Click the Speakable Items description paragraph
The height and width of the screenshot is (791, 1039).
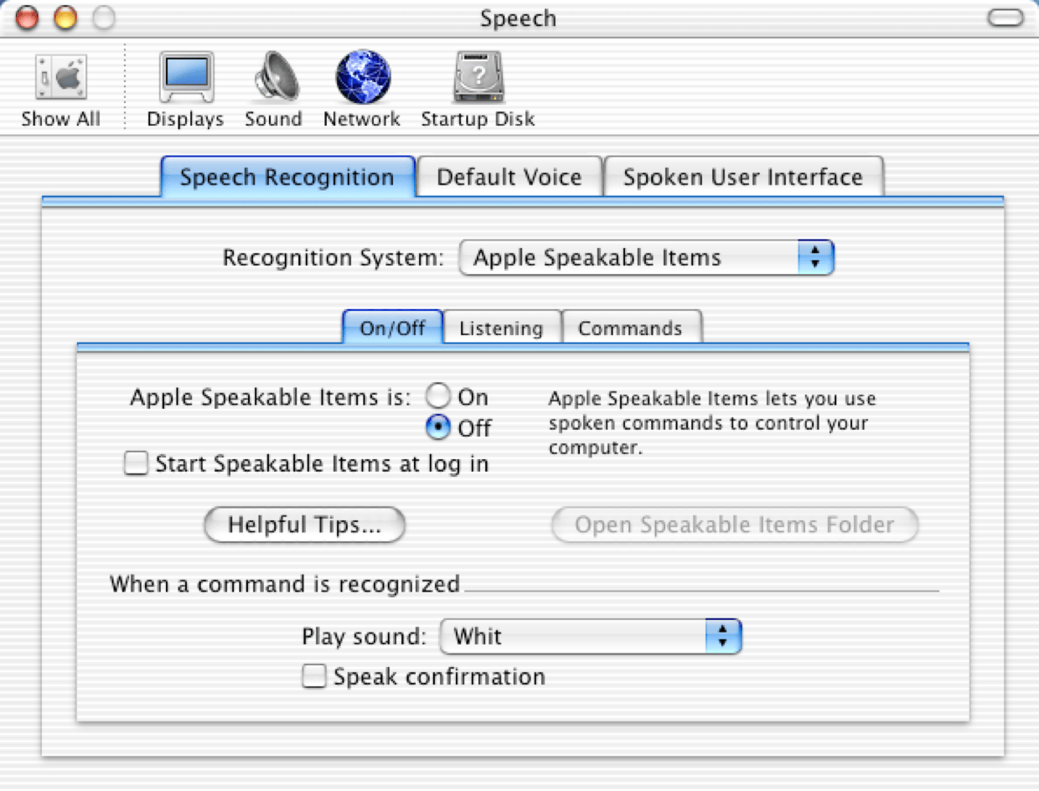coord(712,423)
